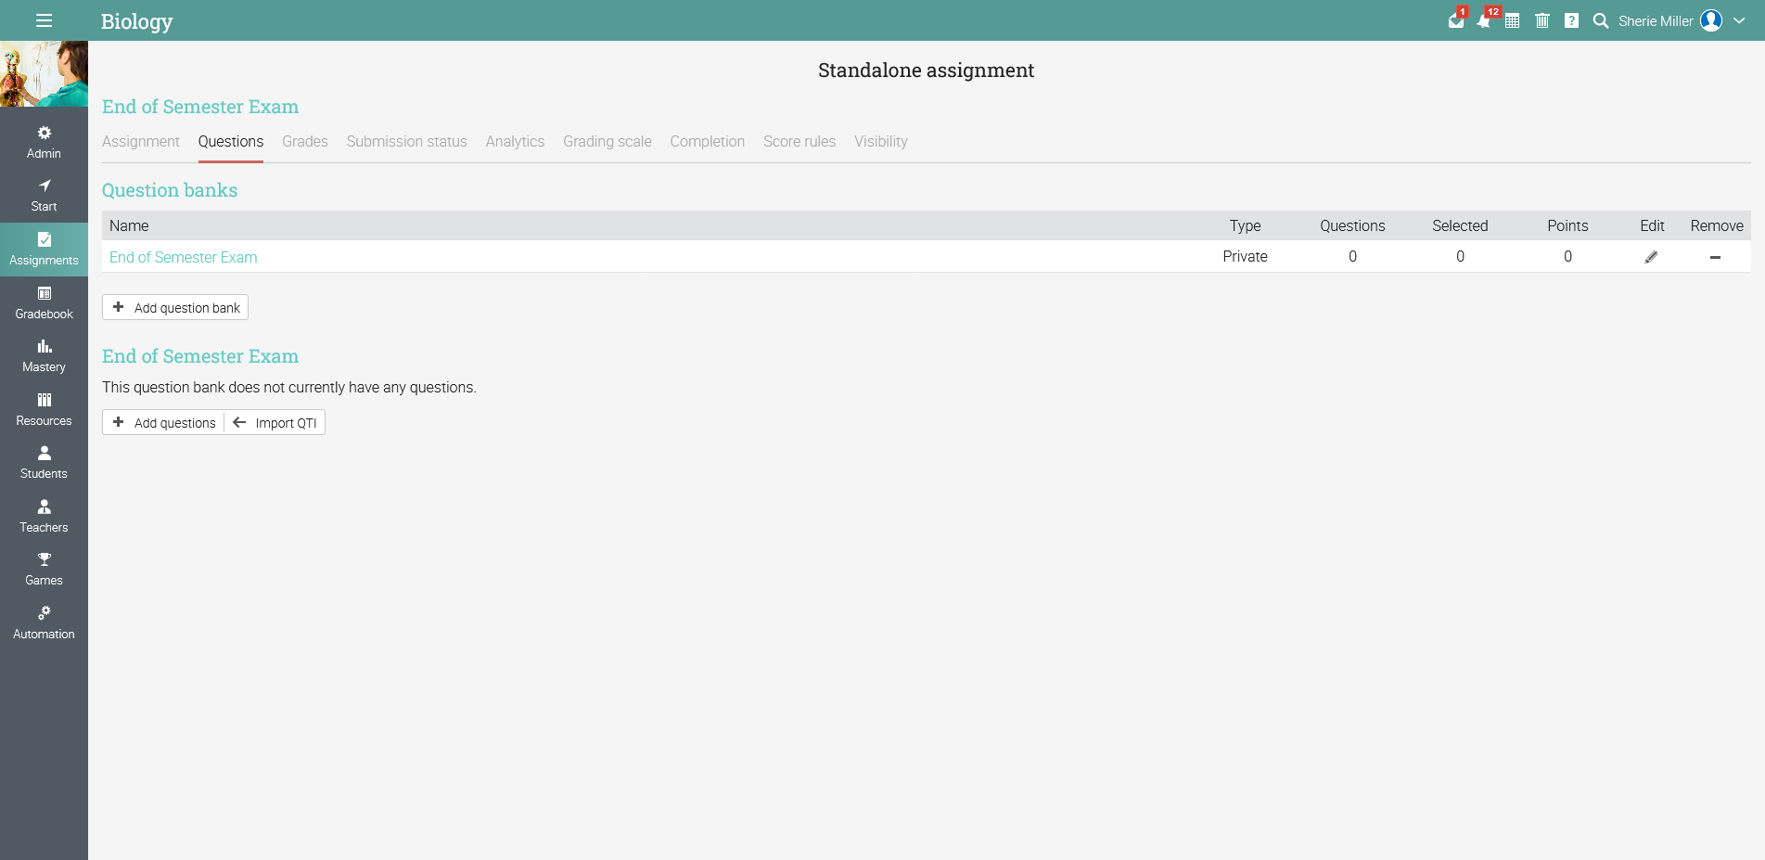Open Gradebook in the sidebar
The image size is (1765, 860).
click(44, 303)
